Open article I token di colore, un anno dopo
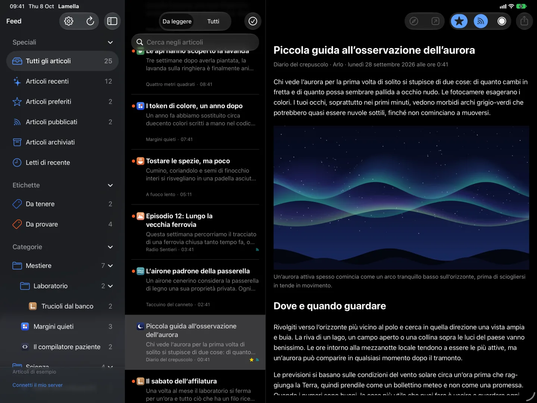This screenshot has height=403, width=537. [x=195, y=122]
